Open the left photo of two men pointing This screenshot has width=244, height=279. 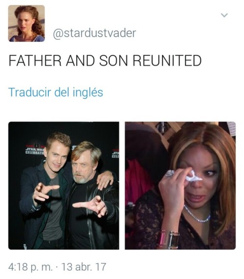pyautogui.click(x=63, y=186)
